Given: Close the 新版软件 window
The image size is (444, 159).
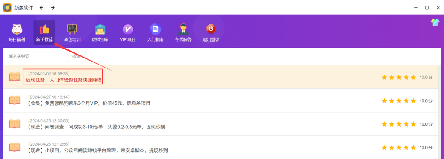Looking at the screenshot, I should pyautogui.click(x=438, y=8).
